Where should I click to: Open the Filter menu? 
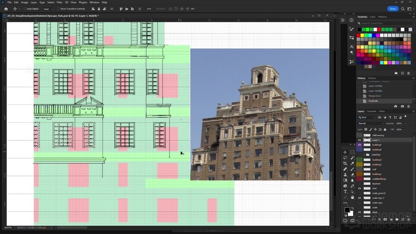[x=60, y=2]
